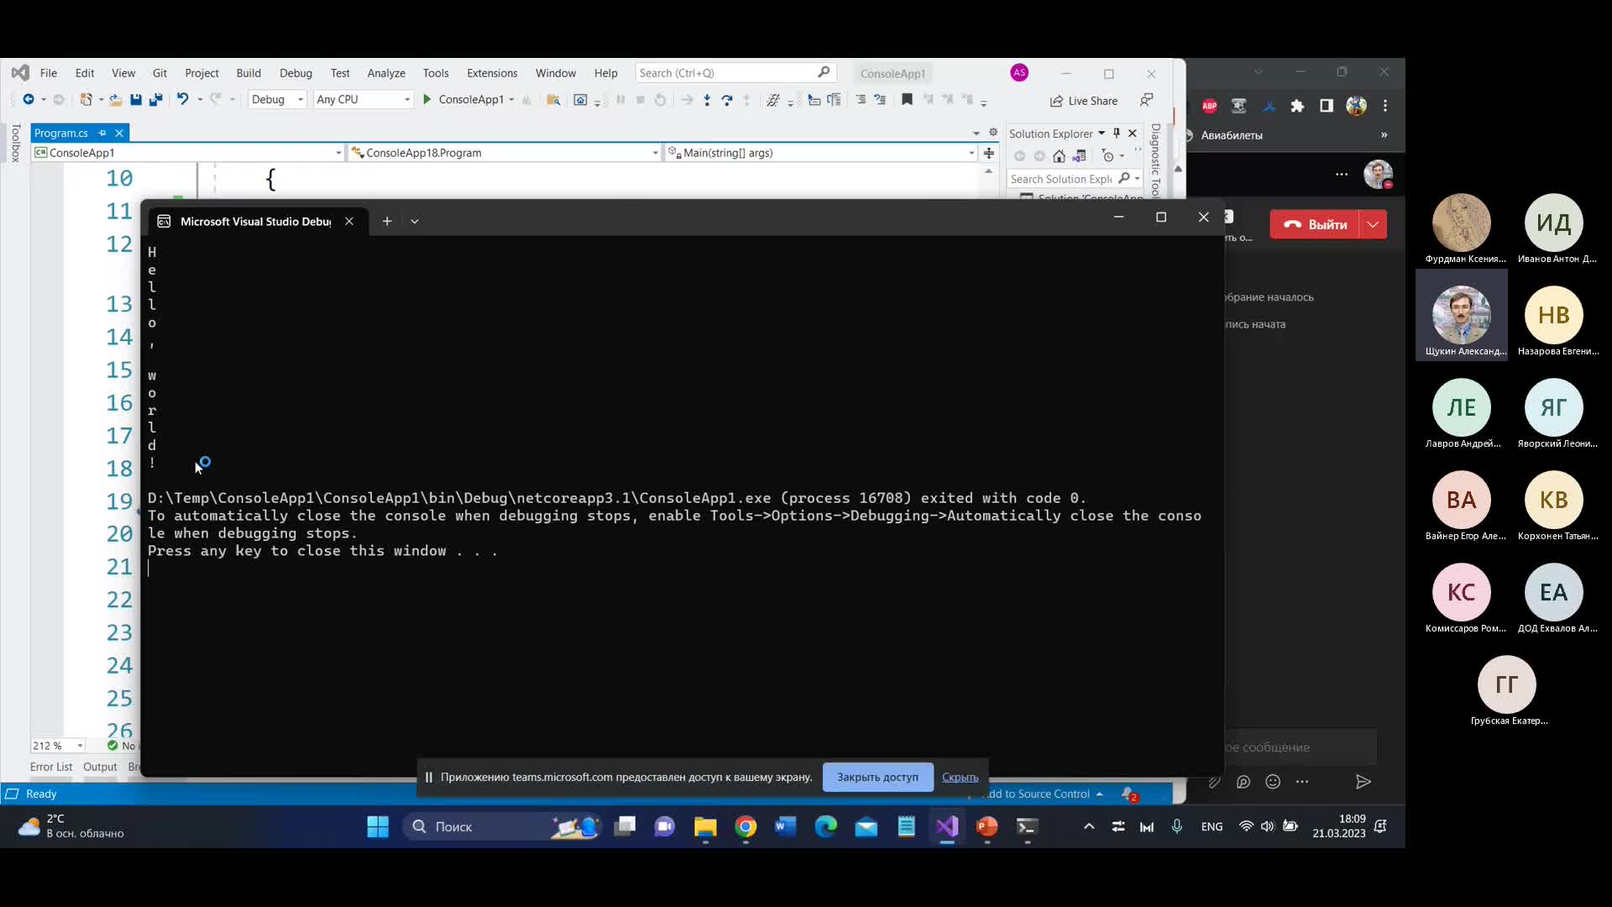1612x907 pixels.
Task: Open the Build menu
Action: 249,73
